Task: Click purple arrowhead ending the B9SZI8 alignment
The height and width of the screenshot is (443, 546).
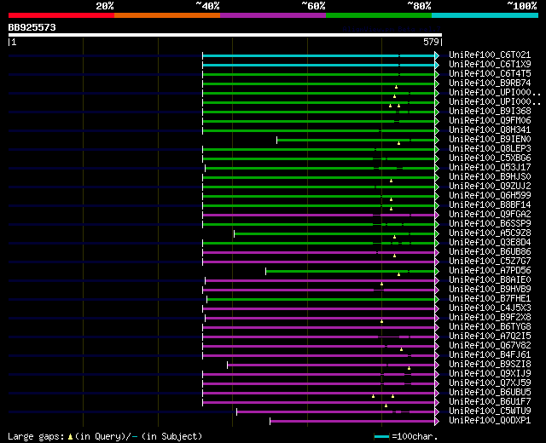Action: 437,365
